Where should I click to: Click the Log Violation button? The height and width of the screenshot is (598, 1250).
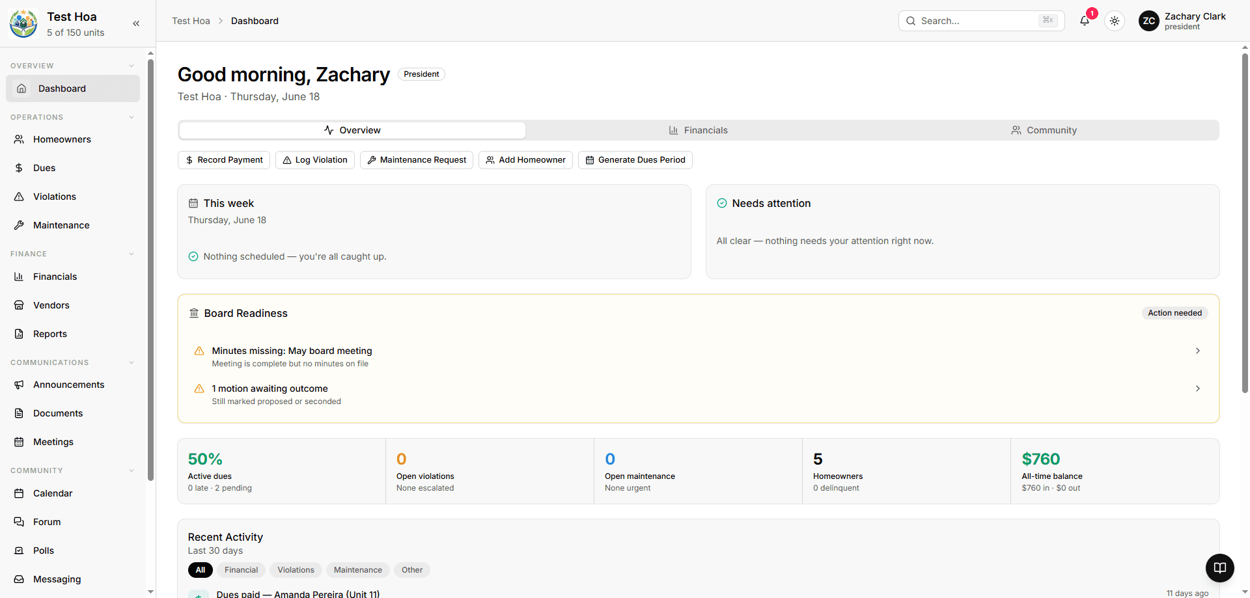315,160
